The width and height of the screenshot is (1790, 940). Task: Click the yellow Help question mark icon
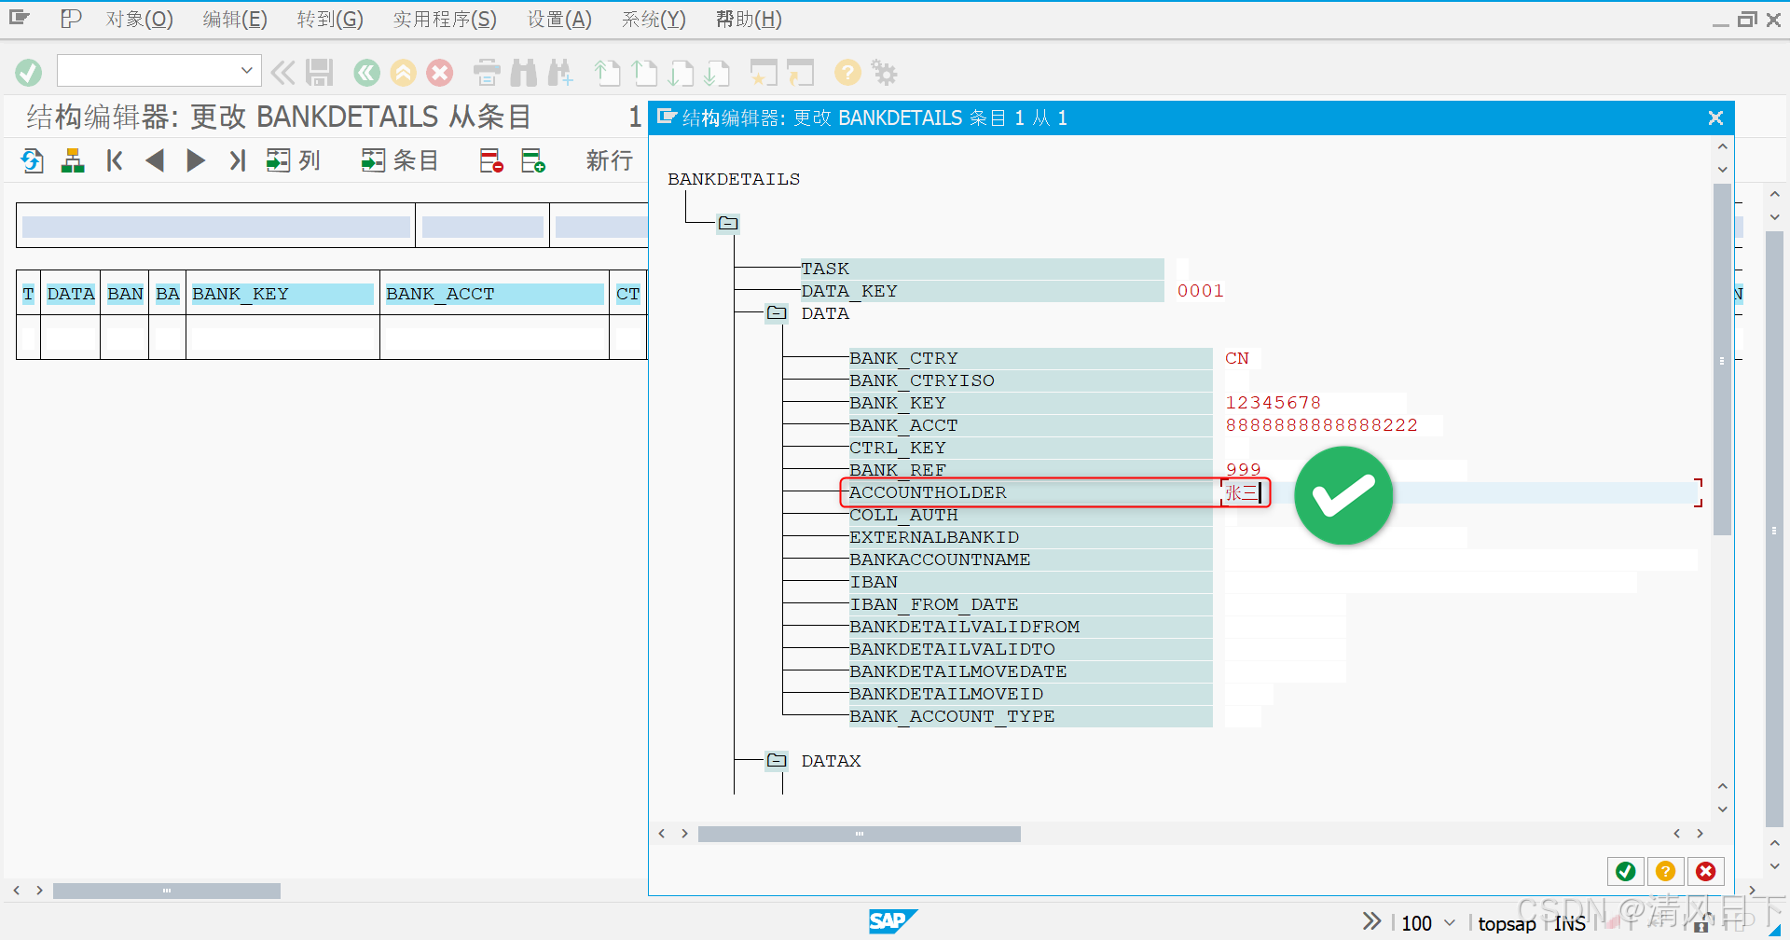(847, 73)
